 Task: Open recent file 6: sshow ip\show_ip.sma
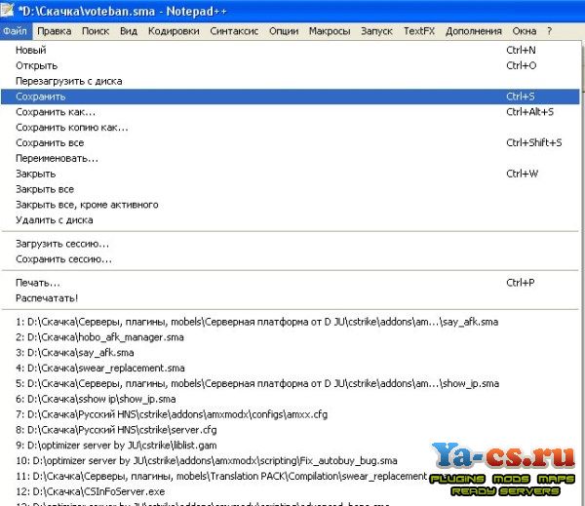(x=291, y=399)
